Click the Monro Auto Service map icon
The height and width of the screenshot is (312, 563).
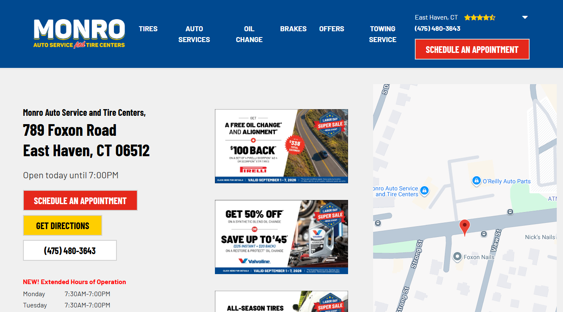(424, 191)
